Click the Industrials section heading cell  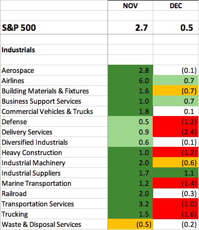pyautogui.click(x=54, y=50)
